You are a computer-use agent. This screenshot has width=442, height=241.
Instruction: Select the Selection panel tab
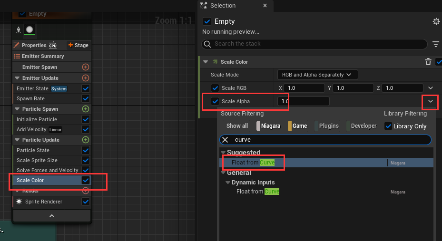click(x=223, y=6)
